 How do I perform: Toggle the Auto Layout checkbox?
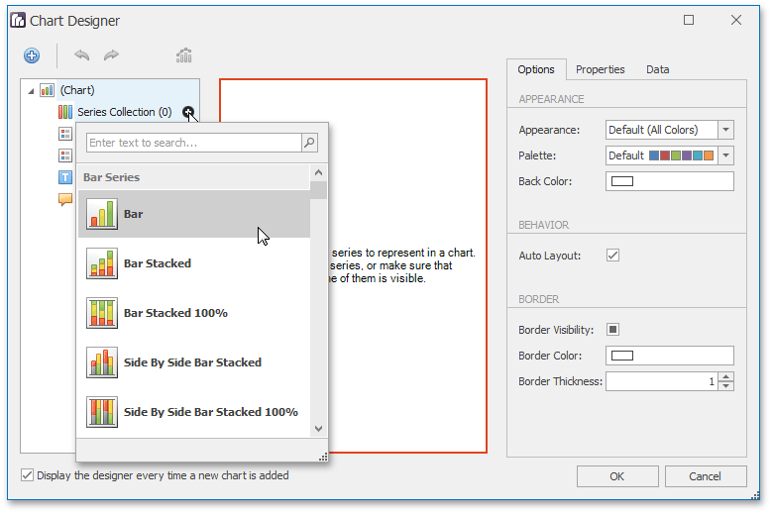(612, 256)
